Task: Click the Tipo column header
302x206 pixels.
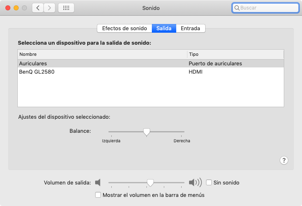Action: click(x=235, y=54)
